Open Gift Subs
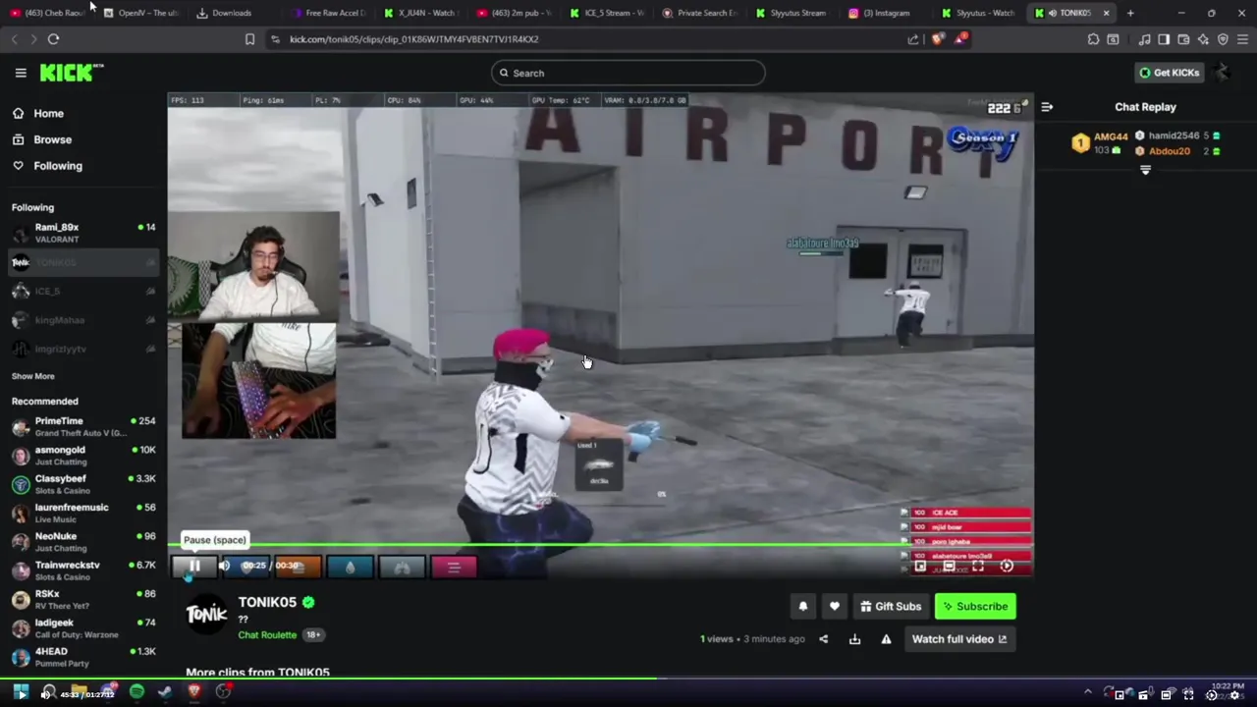Viewport: 1257px width, 707px height. click(891, 606)
